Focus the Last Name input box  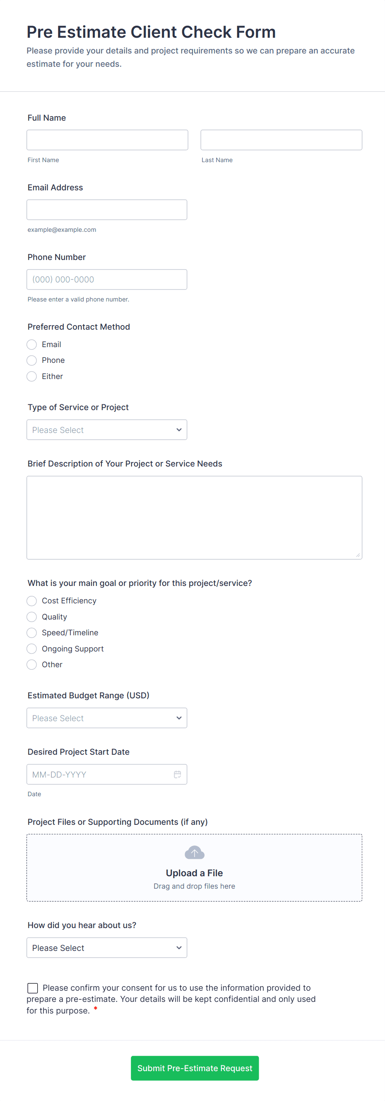[x=281, y=140]
